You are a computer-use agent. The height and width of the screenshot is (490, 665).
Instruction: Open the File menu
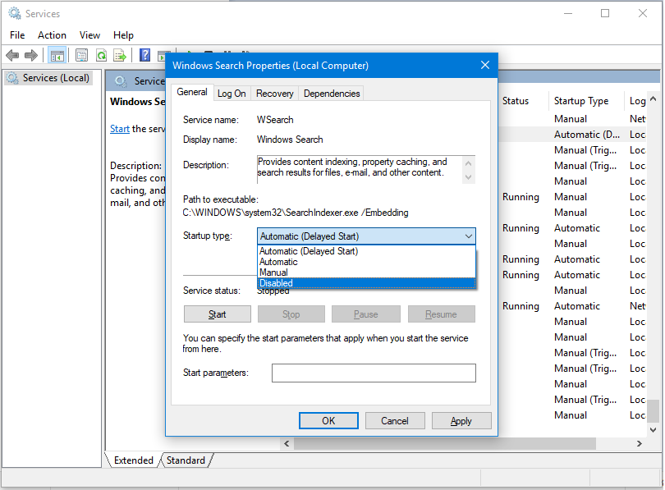(17, 35)
